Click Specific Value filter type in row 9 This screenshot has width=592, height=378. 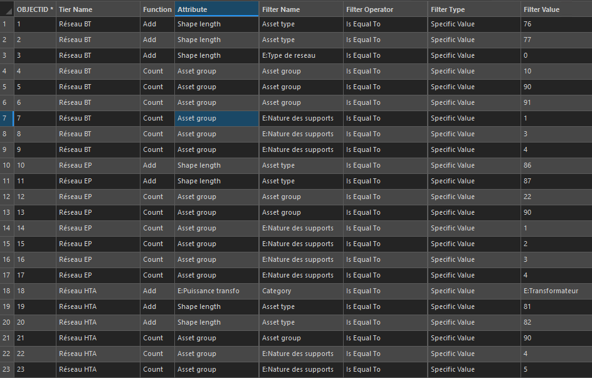click(x=474, y=149)
